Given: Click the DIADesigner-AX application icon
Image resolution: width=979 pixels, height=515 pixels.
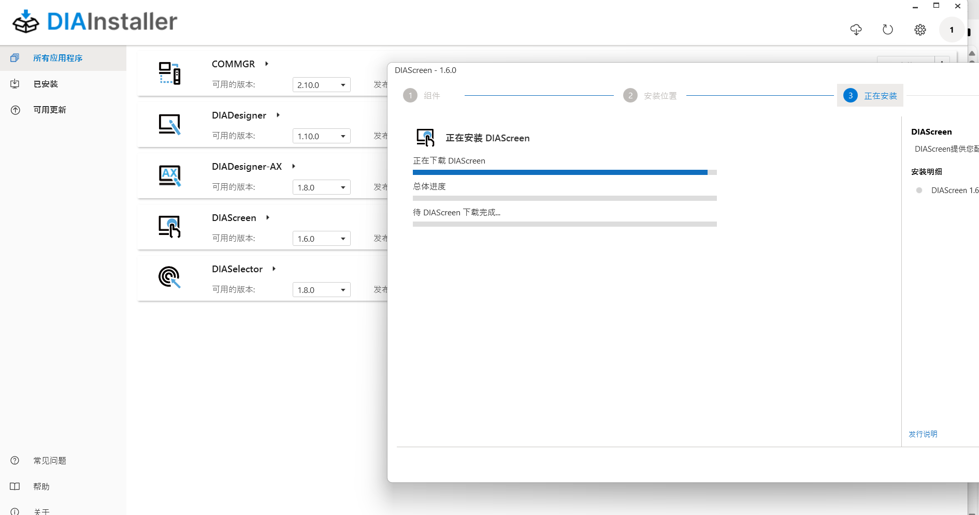Looking at the screenshot, I should point(169,175).
